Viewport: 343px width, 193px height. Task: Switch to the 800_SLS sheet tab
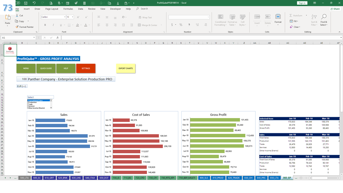(x=204, y=178)
